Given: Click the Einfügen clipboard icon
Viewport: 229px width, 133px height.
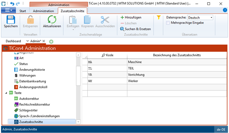Looking at the screenshot, I should coord(73,20).
